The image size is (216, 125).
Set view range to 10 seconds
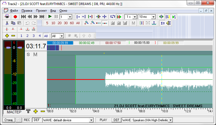53,23
